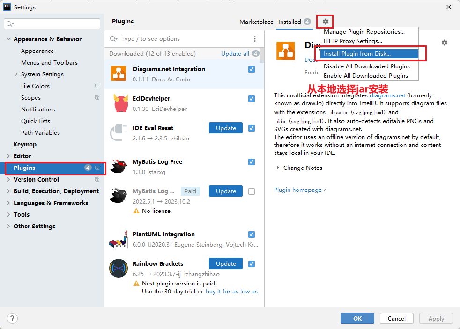This screenshot has height=329, width=460.
Task: Click the Plugins project-level icon in sidebar
Action: click(x=97, y=168)
